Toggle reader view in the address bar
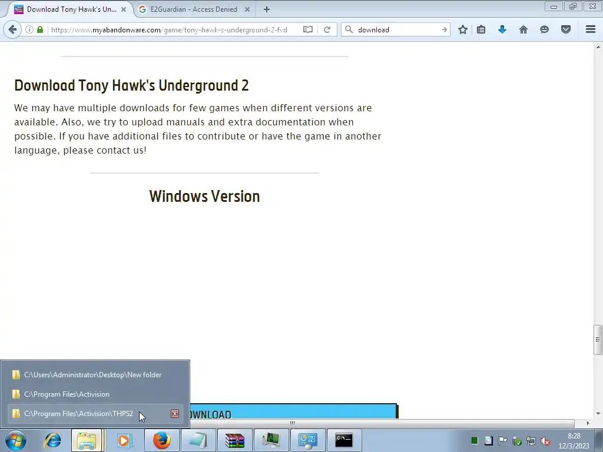 (x=307, y=29)
